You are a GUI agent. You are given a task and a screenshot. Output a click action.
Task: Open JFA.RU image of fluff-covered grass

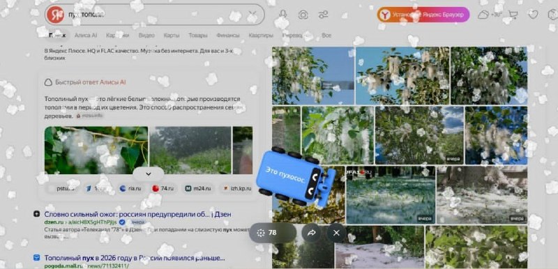click(x=391, y=195)
